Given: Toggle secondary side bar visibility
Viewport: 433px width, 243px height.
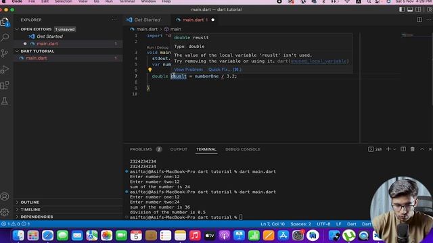Looking at the screenshot, I should [418, 9].
